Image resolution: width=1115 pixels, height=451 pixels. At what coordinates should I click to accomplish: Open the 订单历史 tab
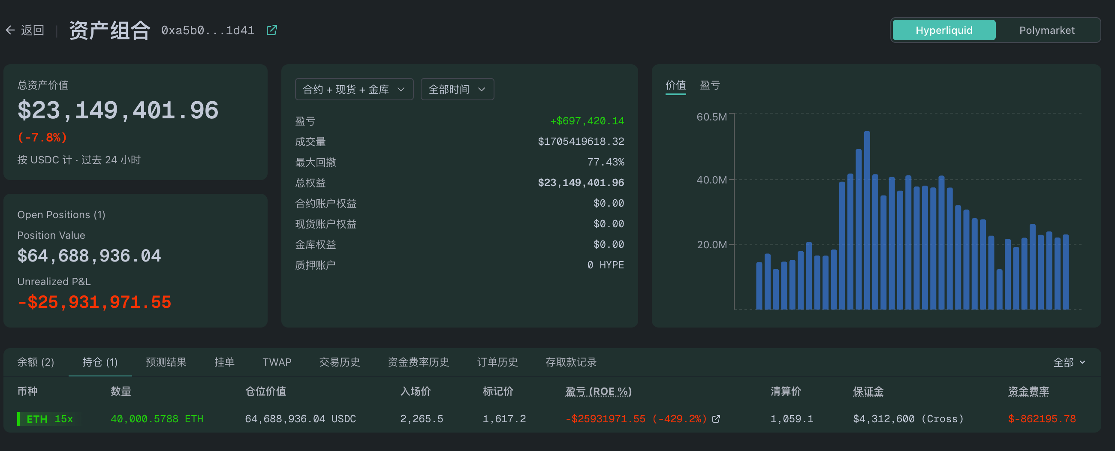[497, 362]
